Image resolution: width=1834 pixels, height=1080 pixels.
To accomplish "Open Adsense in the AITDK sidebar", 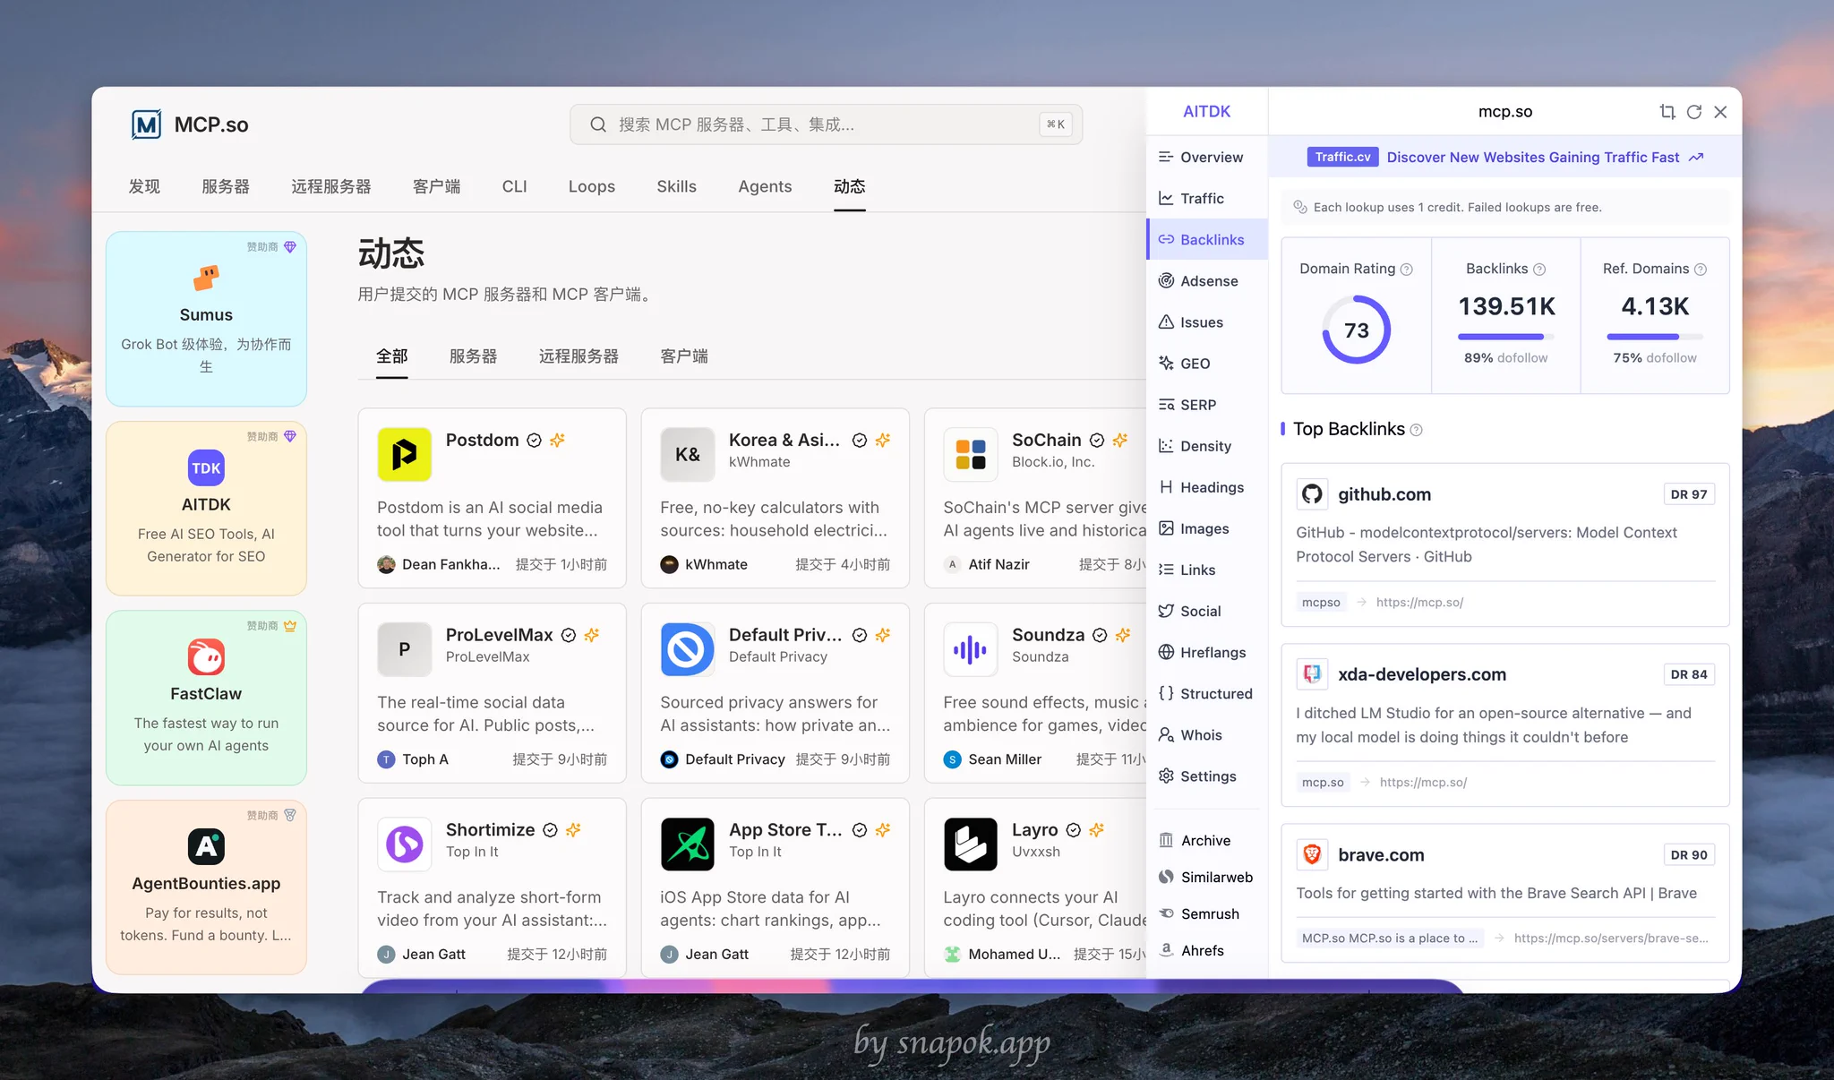I will (1206, 280).
